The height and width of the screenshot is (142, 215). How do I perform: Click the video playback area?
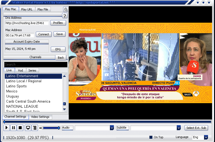pos(140,63)
